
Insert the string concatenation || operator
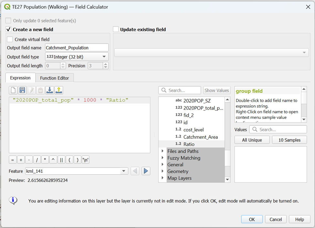tap(61, 160)
